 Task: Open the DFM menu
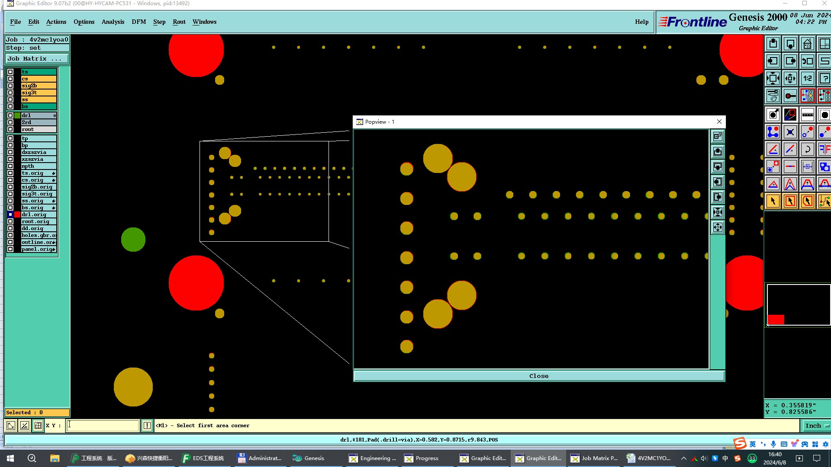138,22
